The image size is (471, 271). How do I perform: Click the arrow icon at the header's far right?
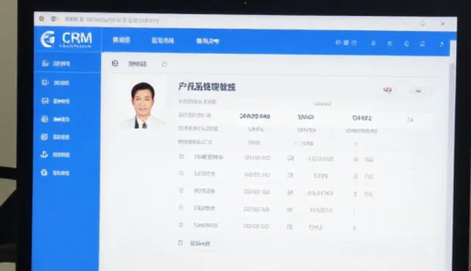pos(441,44)
